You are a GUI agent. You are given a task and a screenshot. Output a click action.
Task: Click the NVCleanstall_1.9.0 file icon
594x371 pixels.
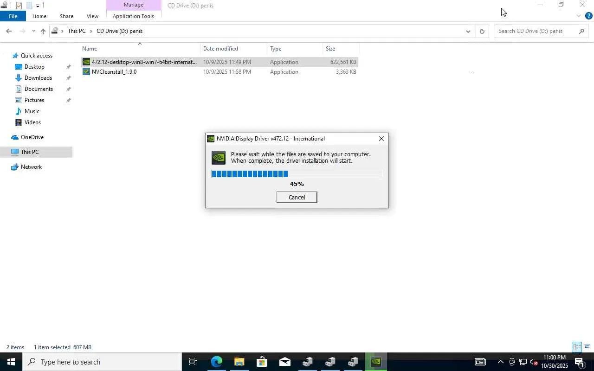86,72
